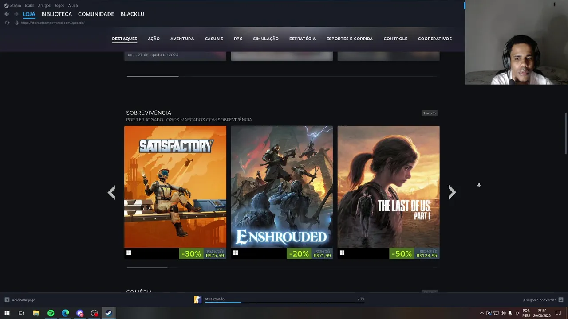568x319 pixels.
Task: Open the Windows notification center
Action: point(558,313)
